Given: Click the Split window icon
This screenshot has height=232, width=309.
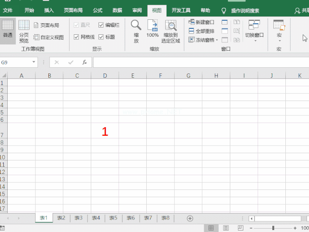Looking at the screenshot, I should 225,22.
